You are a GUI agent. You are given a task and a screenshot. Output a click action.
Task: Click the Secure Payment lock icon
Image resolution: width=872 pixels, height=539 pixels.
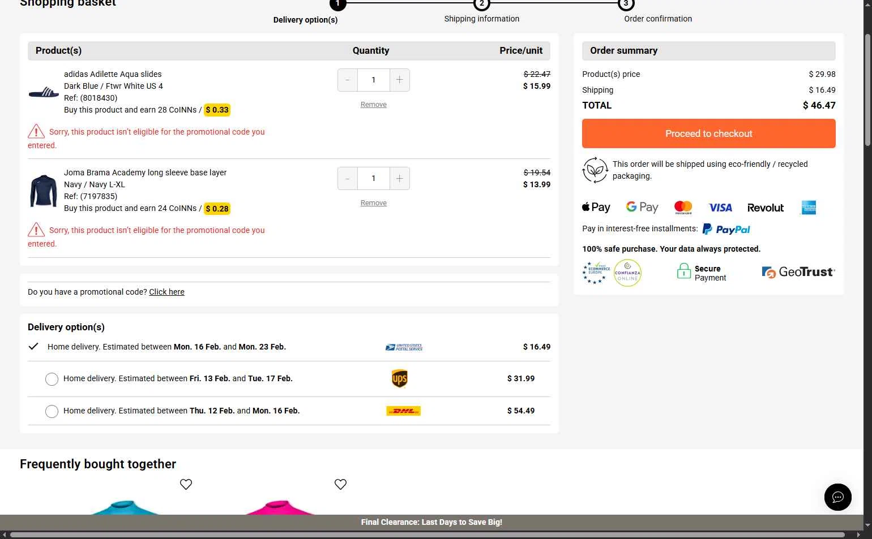(x=684, y=271)
